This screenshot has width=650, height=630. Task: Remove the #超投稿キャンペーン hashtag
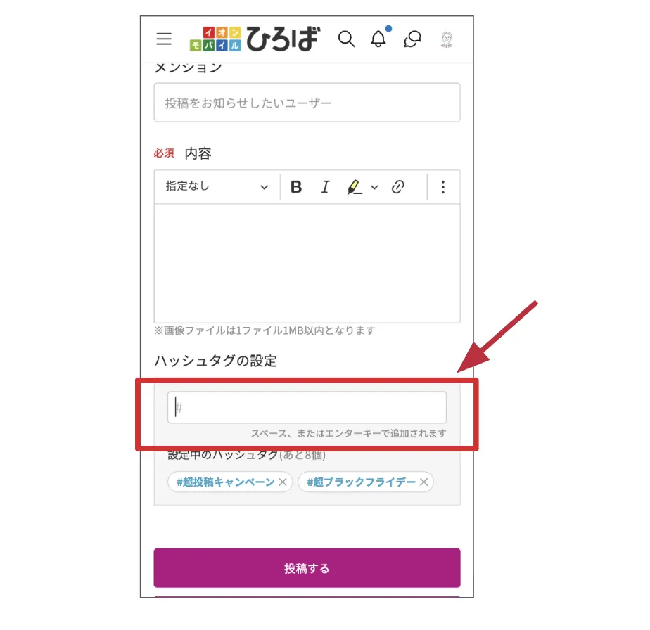click(283, 482)
